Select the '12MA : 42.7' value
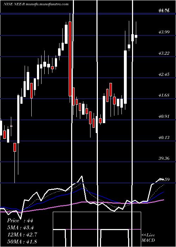The height and width of the screenshot is (247, 176). point(22,235)
